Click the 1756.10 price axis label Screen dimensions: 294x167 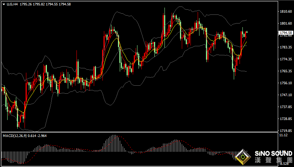[286, 83]
